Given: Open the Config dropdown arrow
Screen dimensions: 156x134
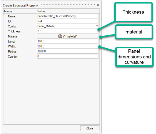Looking at the screenshot, I should [97, 26].
